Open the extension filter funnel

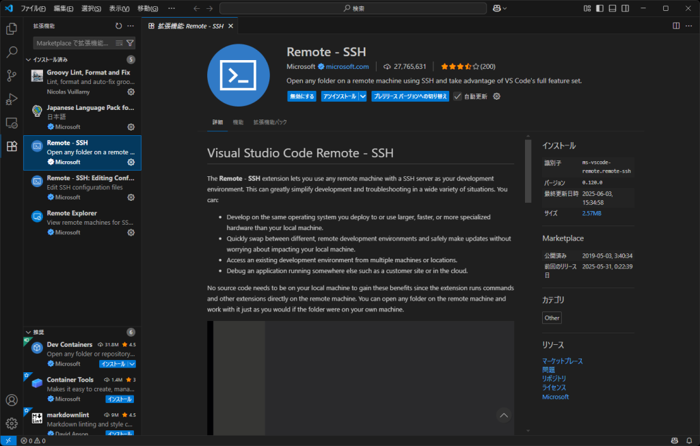(x=130, y=43)
